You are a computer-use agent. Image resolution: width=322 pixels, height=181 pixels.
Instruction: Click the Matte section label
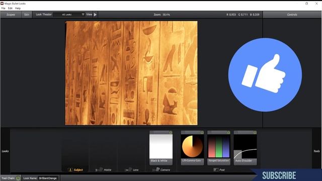click(x=107, y=170)
